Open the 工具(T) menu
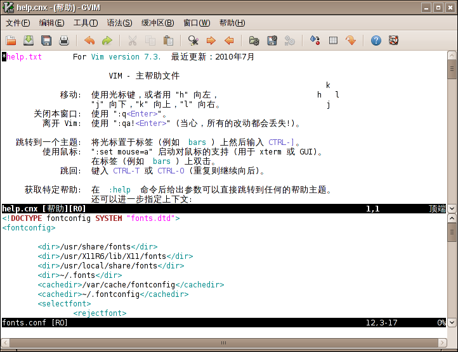This screenshot has width=458, height=352. coord(86,23)
